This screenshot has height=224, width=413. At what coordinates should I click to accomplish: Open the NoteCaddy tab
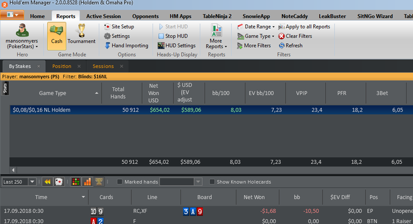294,17
